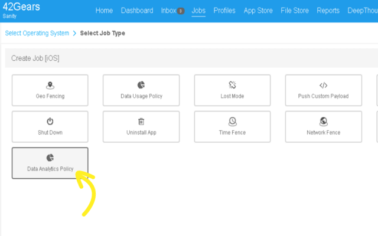Image resolution: width=378 pixels, height=236 pixels.
Task: Choose the Uninstall App label
Action: coord(141,132)
